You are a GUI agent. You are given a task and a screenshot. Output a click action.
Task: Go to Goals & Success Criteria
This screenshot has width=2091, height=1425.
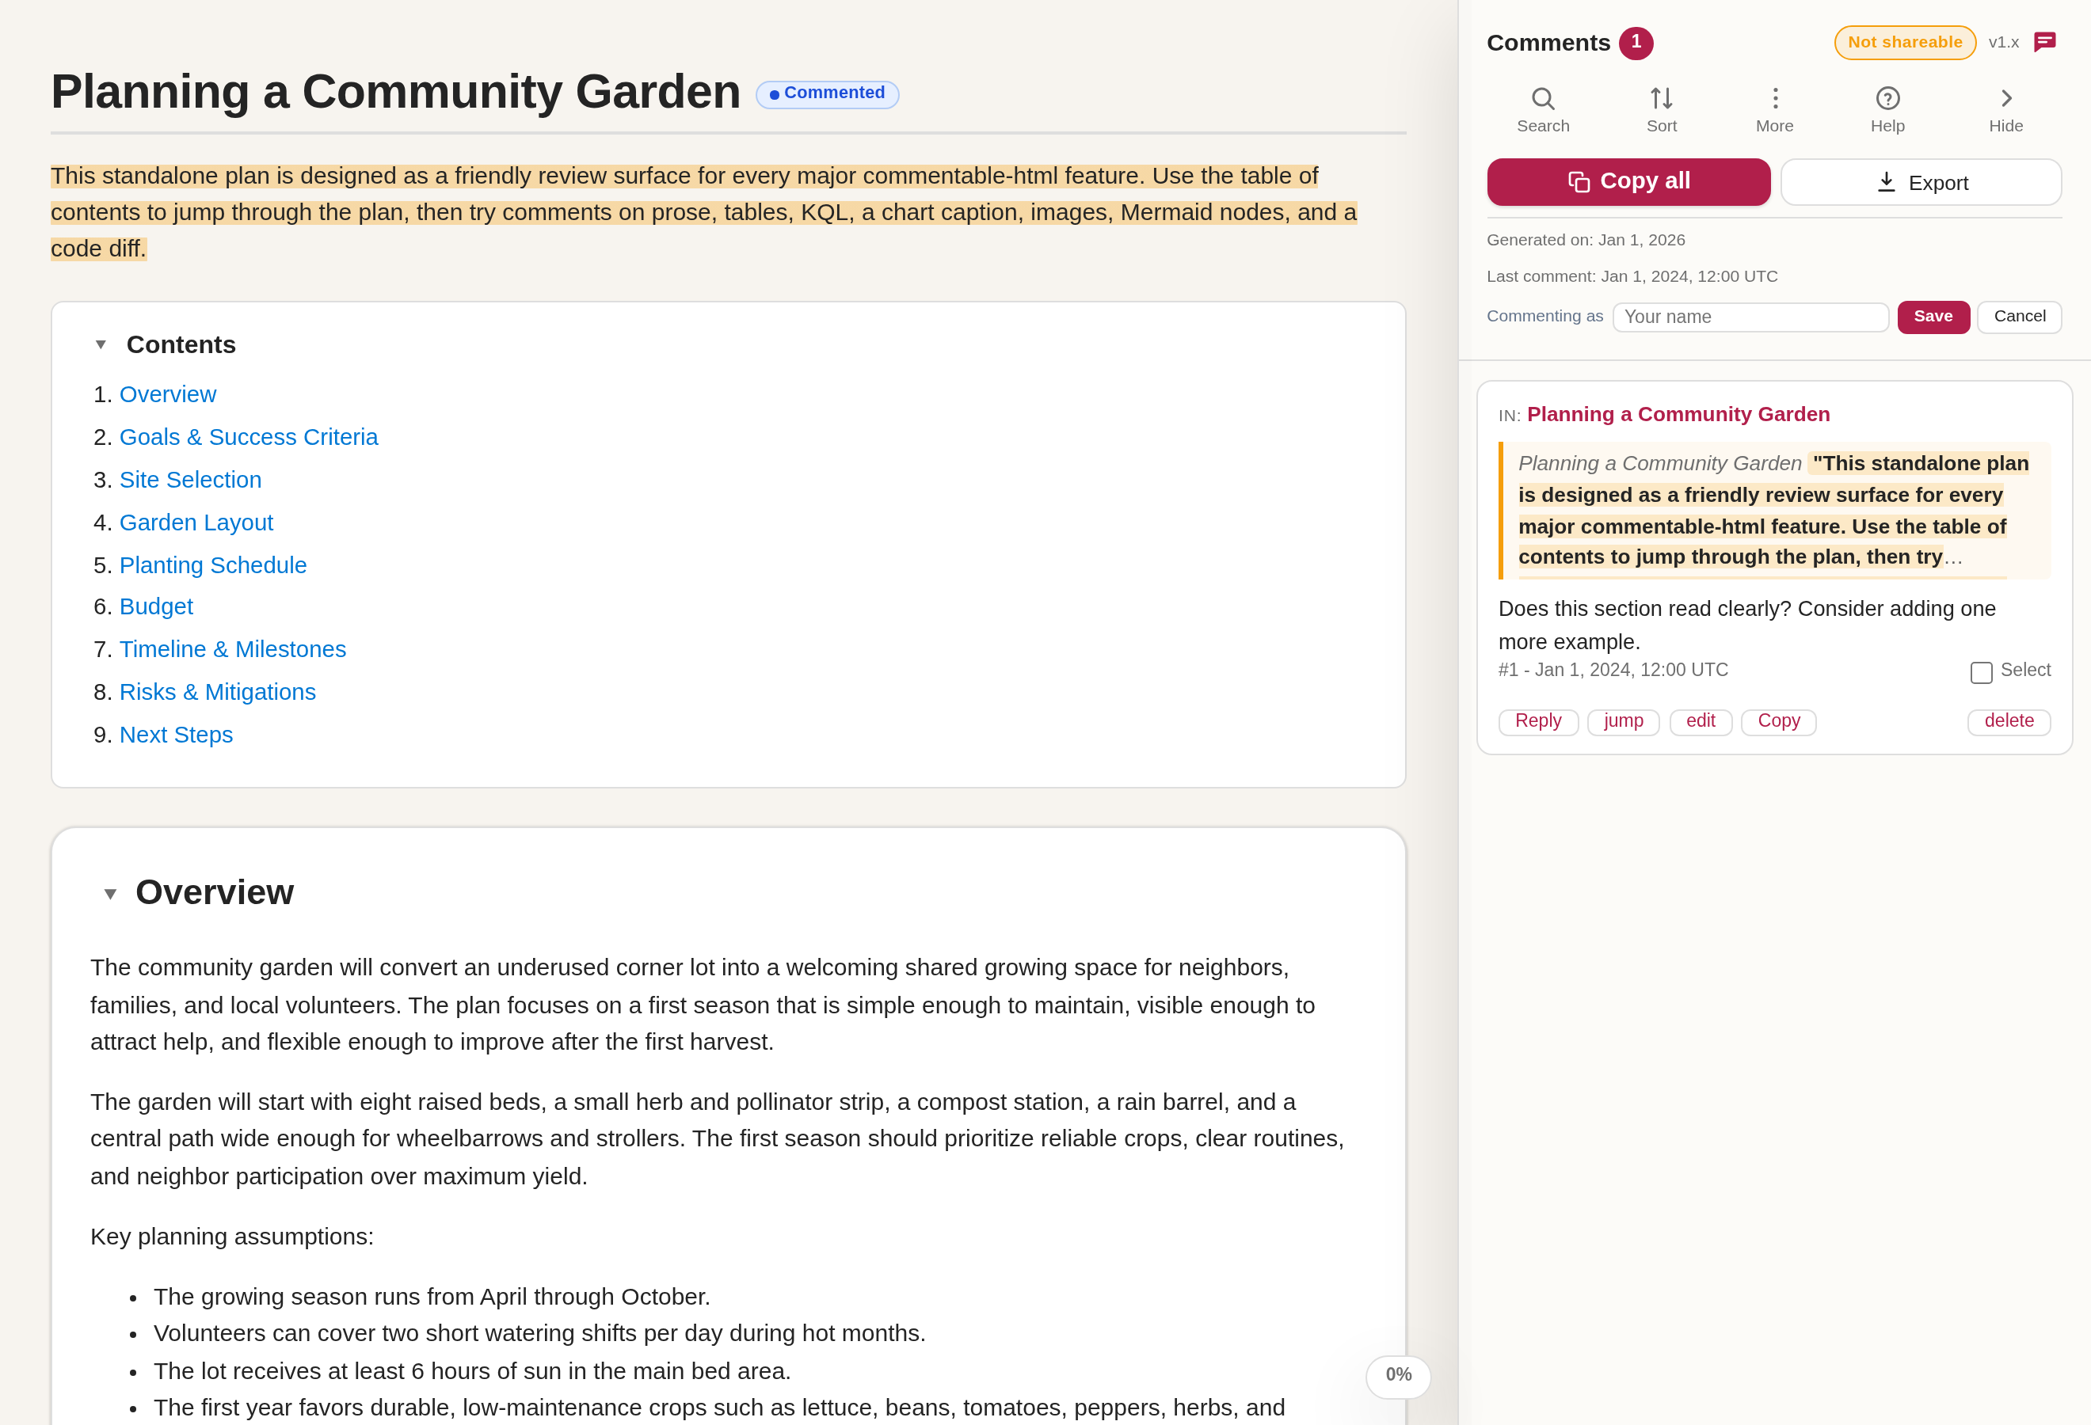(x=249, y=437)
